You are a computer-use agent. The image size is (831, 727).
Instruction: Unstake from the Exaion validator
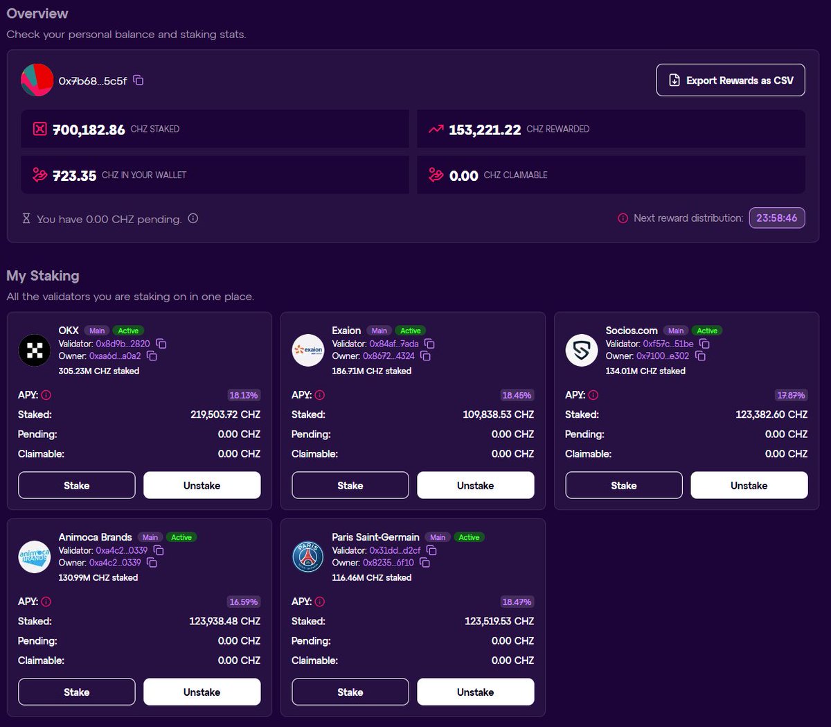pyautogui.click(x=476, y=485)
